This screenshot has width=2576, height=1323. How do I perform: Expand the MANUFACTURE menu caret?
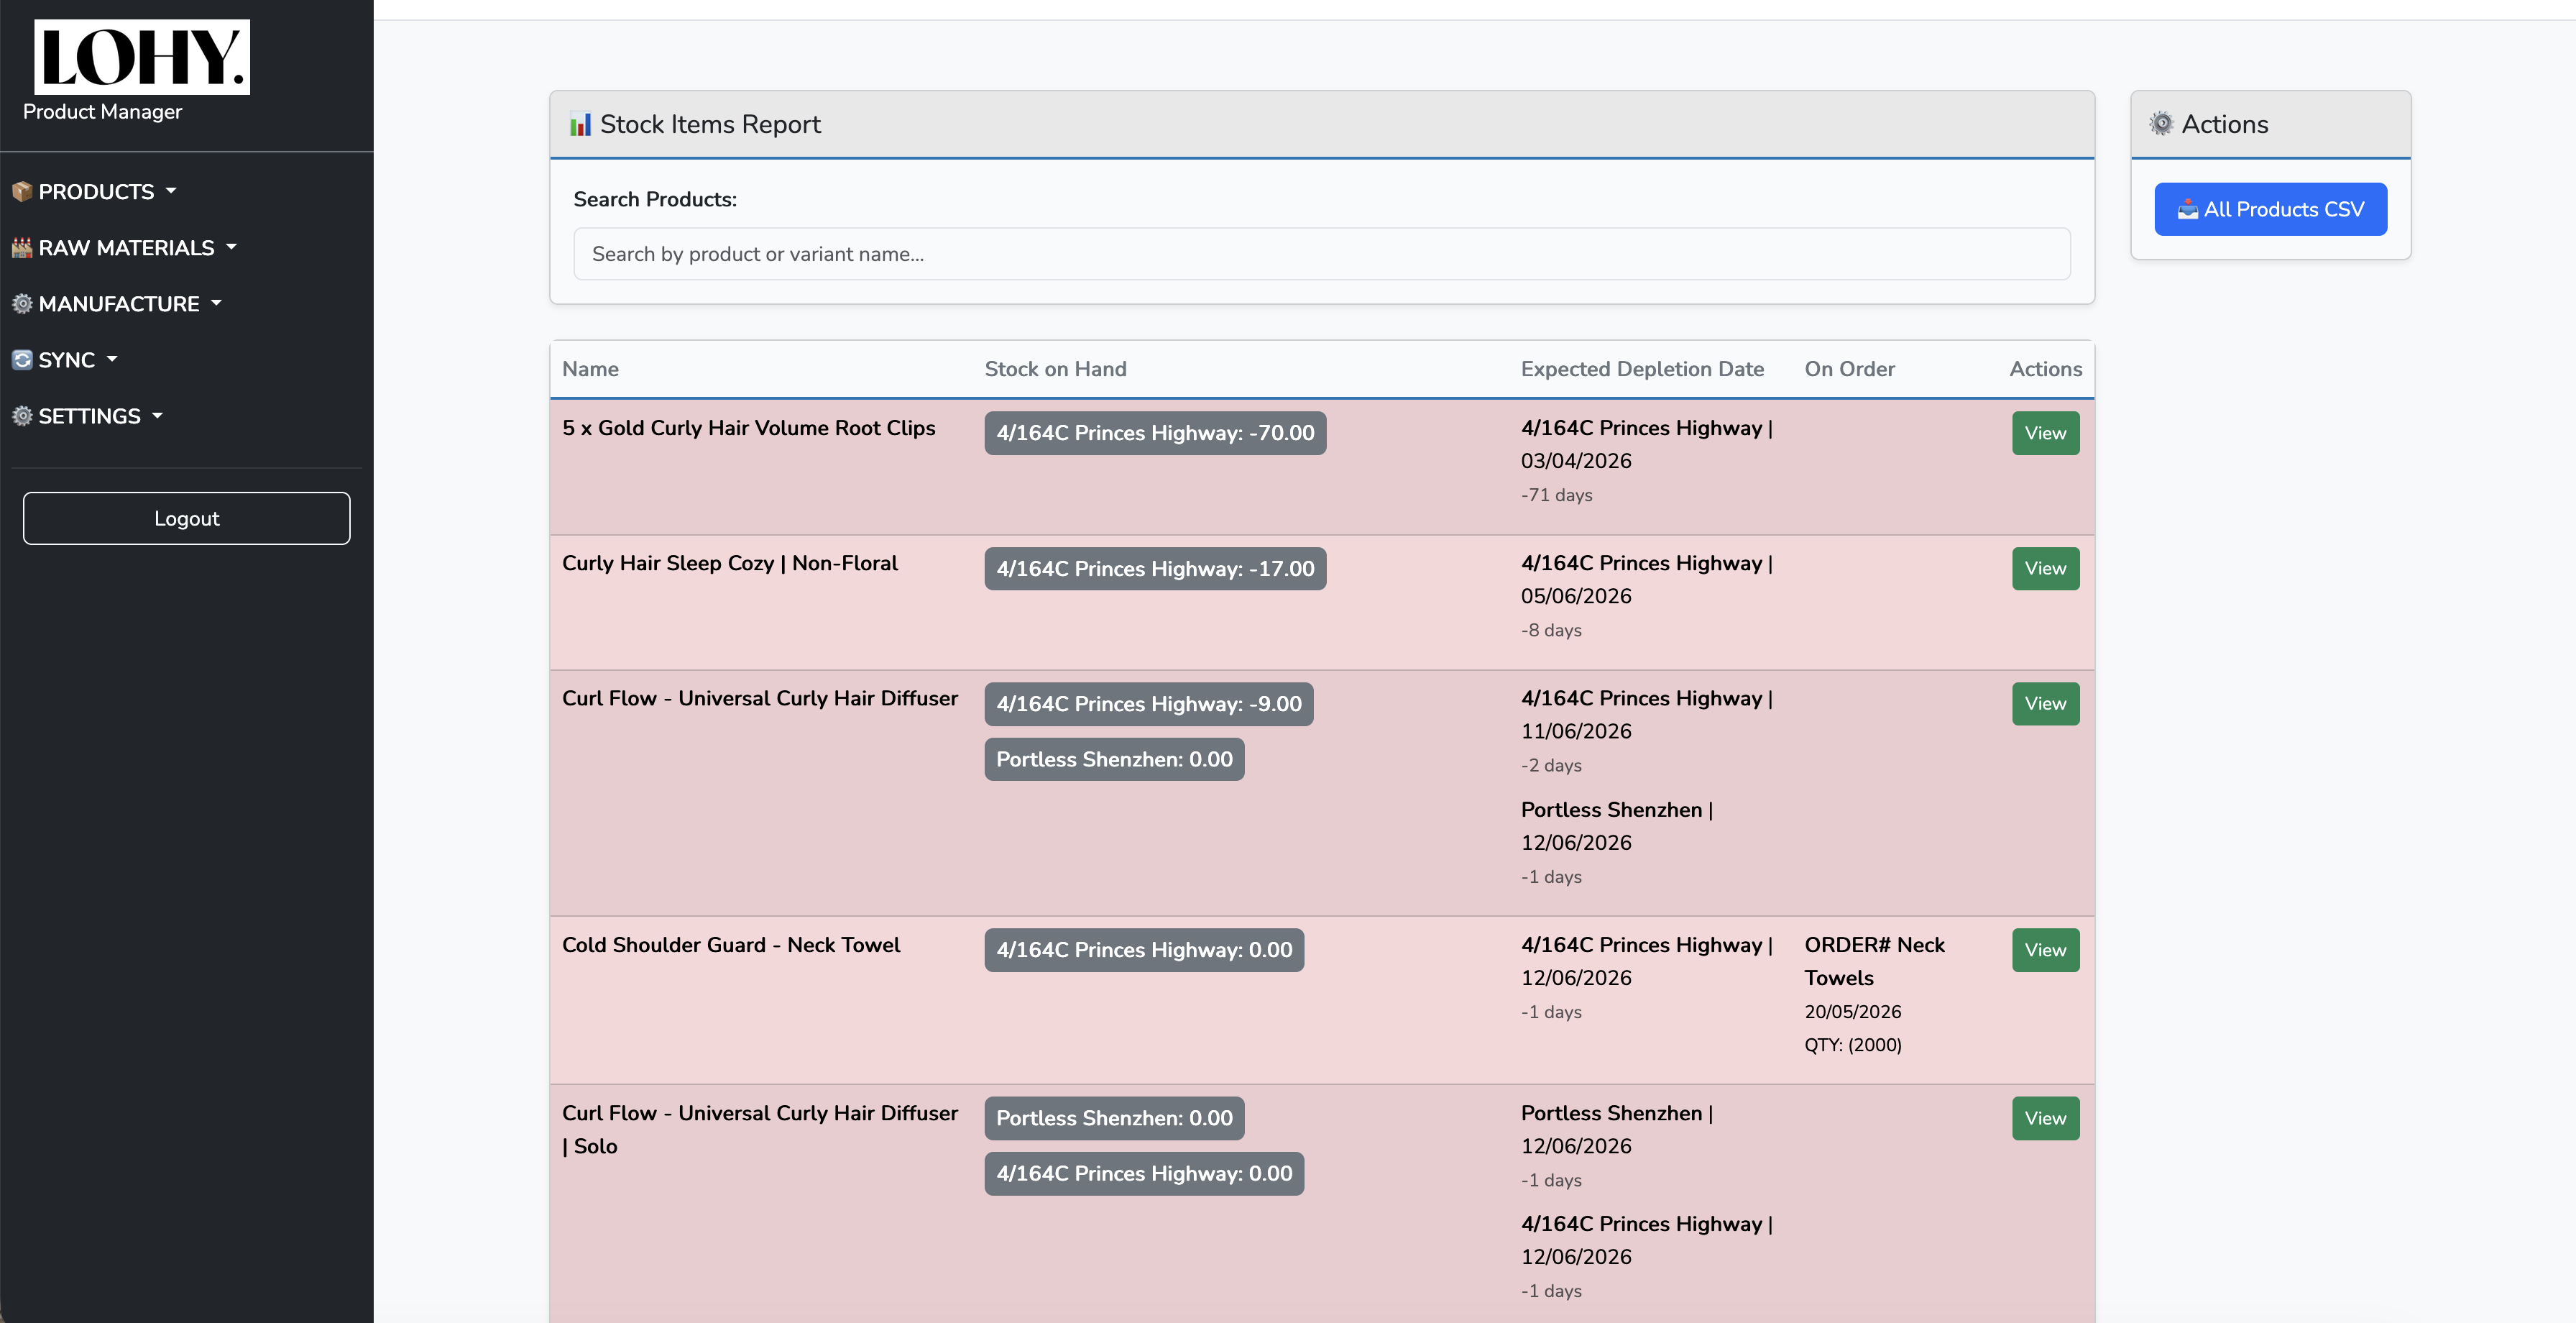click(216, 302)
